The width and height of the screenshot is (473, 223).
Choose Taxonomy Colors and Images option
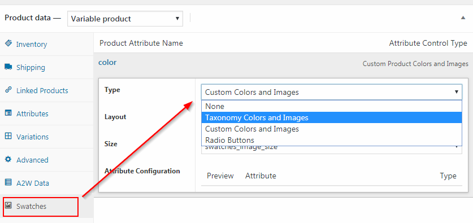point(332,117)
